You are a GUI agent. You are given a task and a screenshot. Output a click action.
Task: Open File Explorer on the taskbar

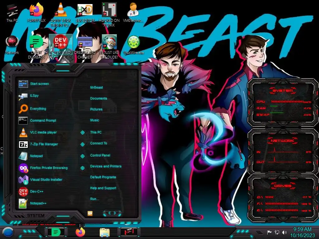[105, 232]
